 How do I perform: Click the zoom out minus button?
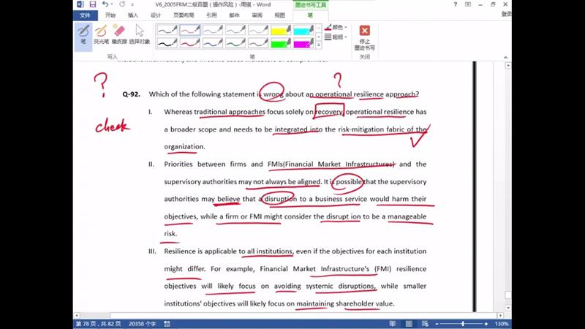coord(437,324)
